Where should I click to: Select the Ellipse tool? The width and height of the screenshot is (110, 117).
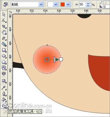click(4, 56)
